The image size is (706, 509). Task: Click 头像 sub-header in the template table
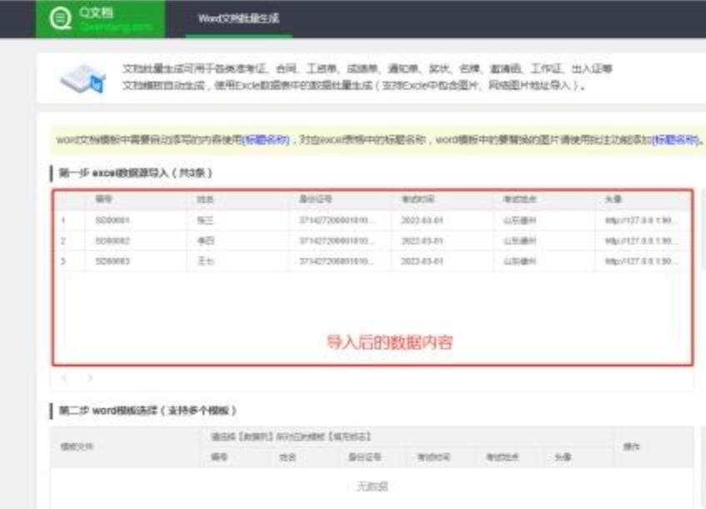pyautogui.click(x=563, y=457)
